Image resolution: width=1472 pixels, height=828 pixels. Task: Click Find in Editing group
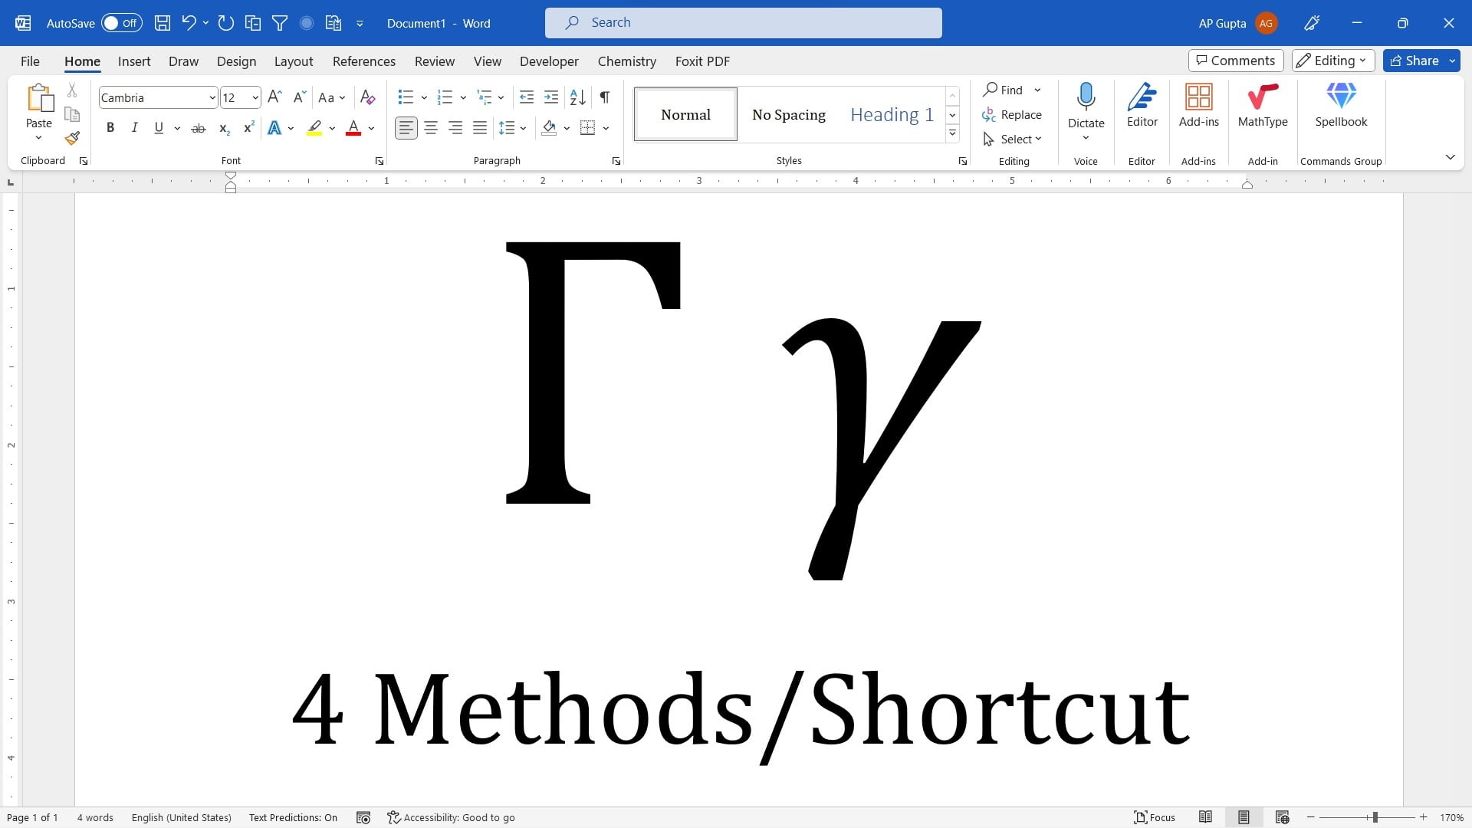(1003, 90)
